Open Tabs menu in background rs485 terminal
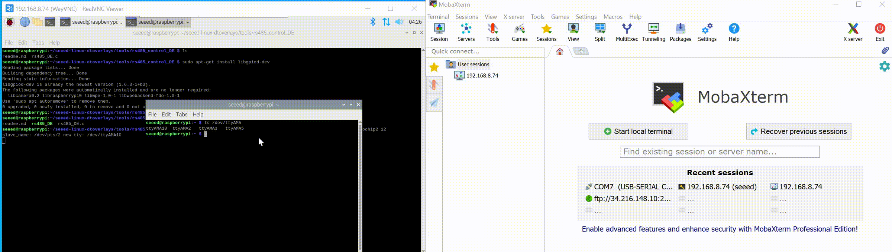The image size is (892, 252). 38,43
